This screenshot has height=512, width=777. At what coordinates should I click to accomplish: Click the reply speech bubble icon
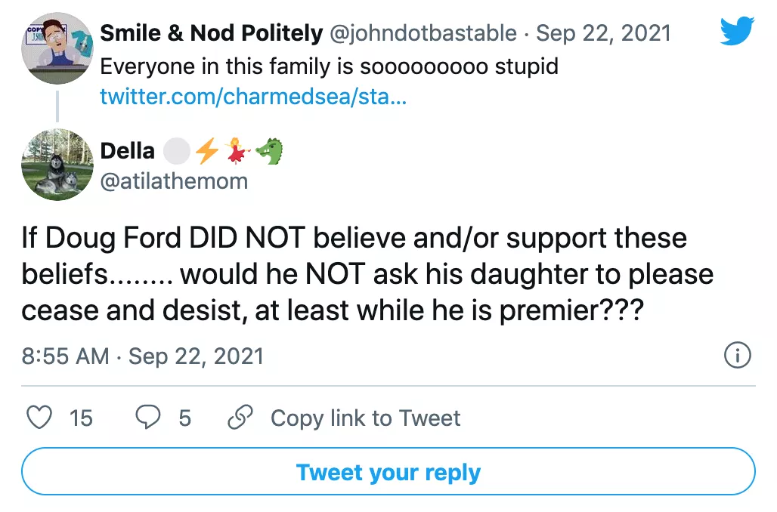tap(148, 418)
